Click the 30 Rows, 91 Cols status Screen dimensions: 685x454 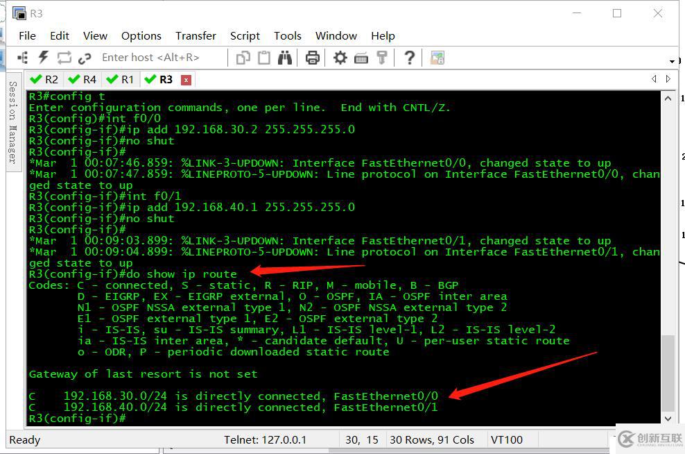tap(432, 440)
